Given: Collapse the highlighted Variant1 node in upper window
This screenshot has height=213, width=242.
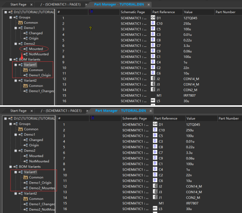Looking at the screenshot, I should (15, 65).
